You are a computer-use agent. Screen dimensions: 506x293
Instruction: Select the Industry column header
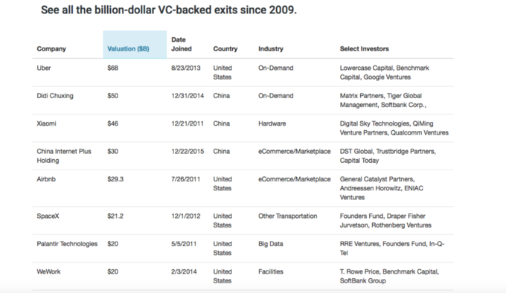pyautogui.click(x=271, y=48)
